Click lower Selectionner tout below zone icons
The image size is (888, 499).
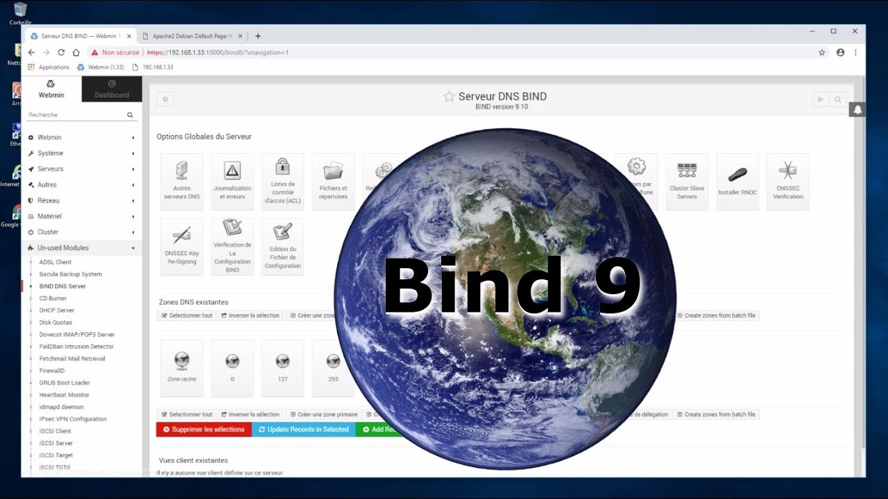tap(187, 414)
